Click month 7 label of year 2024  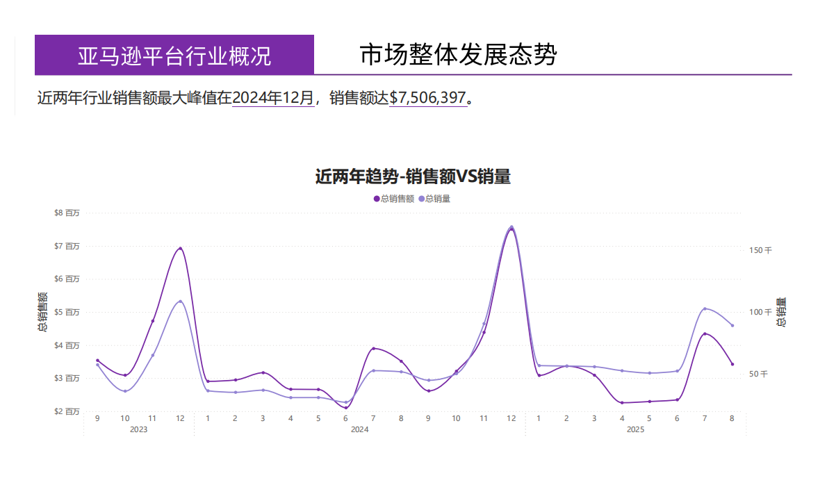(373, 418)
